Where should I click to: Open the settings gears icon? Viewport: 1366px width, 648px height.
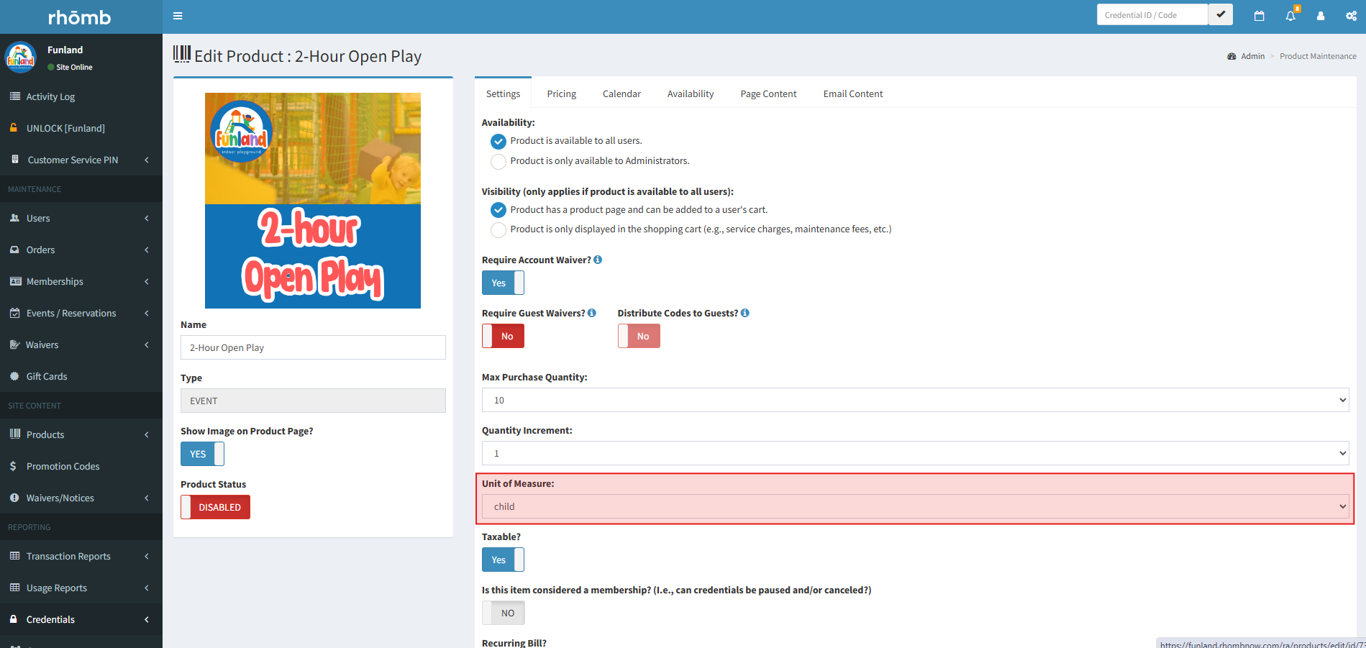[1351, 16]
